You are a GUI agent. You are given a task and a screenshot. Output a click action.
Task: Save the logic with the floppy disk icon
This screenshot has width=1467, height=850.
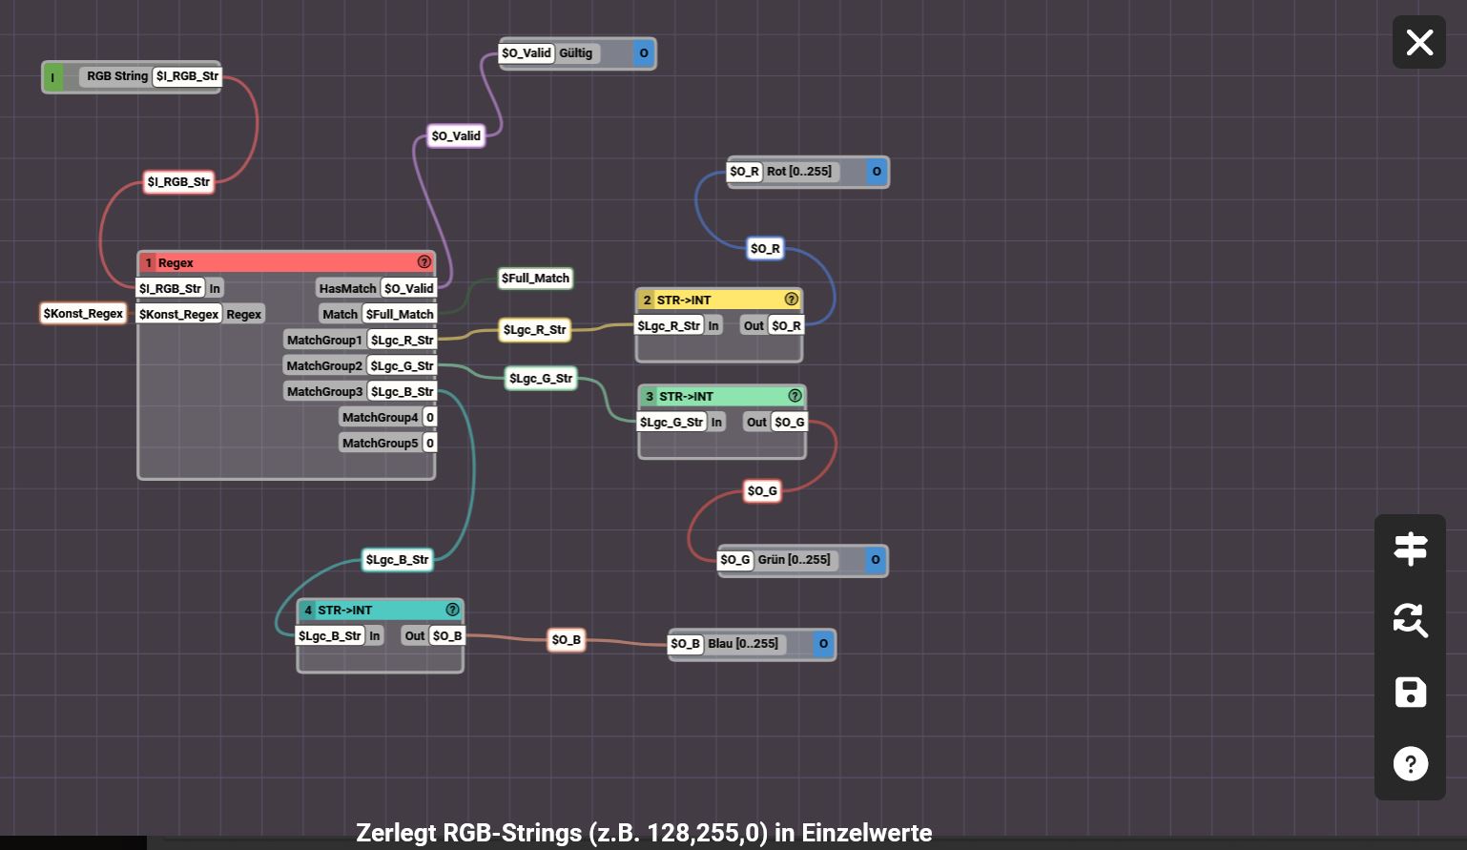click(1410, 693)
